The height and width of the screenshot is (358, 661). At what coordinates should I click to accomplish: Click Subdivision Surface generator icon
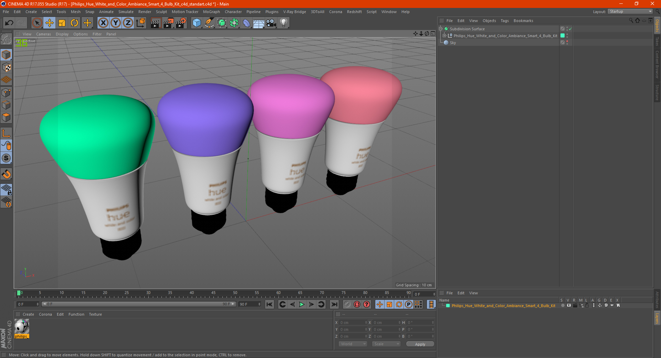[x=222, y=23]
